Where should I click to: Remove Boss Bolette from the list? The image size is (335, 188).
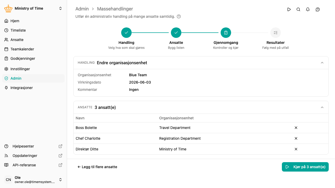tap(296, 128)
